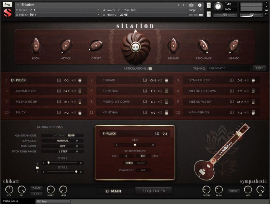
Task: Toggle the Solo S button
Action: pos(209,5)
